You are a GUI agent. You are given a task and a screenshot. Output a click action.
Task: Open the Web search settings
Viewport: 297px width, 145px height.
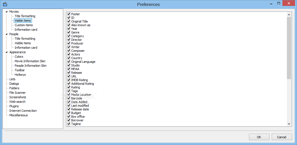(x=17, y=102)
